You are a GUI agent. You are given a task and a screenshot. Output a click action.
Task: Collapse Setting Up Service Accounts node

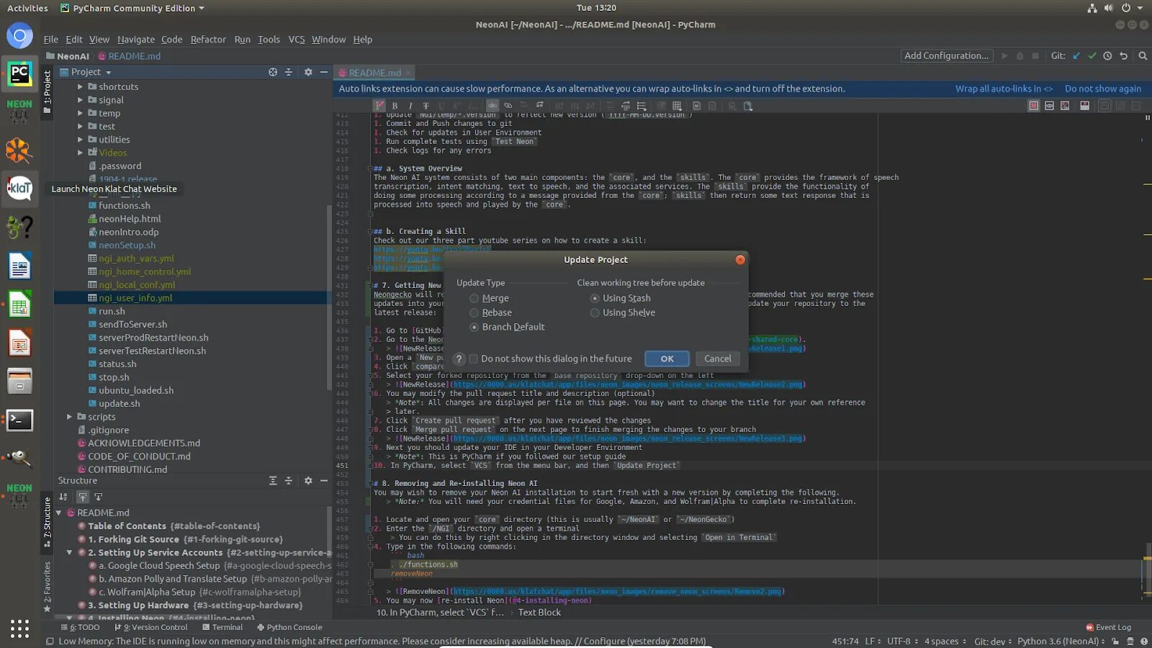pyautogui.click(x=70, y=552)
